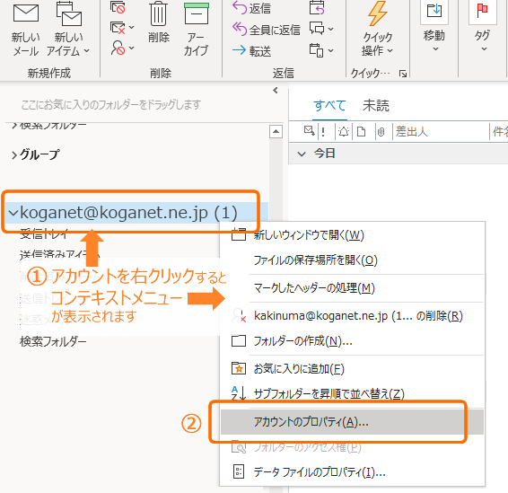Open the 新しいアイテム dropdown
The height and width of the screenshot is (493, 508).
click(x=68, y=29)
